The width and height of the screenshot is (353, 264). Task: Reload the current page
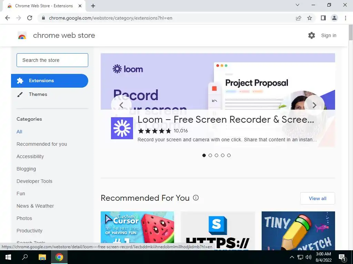(30, 18)
